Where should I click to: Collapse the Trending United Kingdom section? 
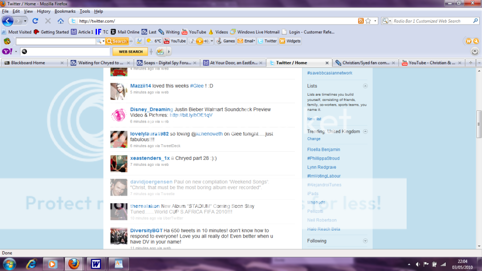coord(365,131)
